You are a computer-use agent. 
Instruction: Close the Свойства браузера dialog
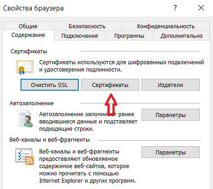point(201,8)
